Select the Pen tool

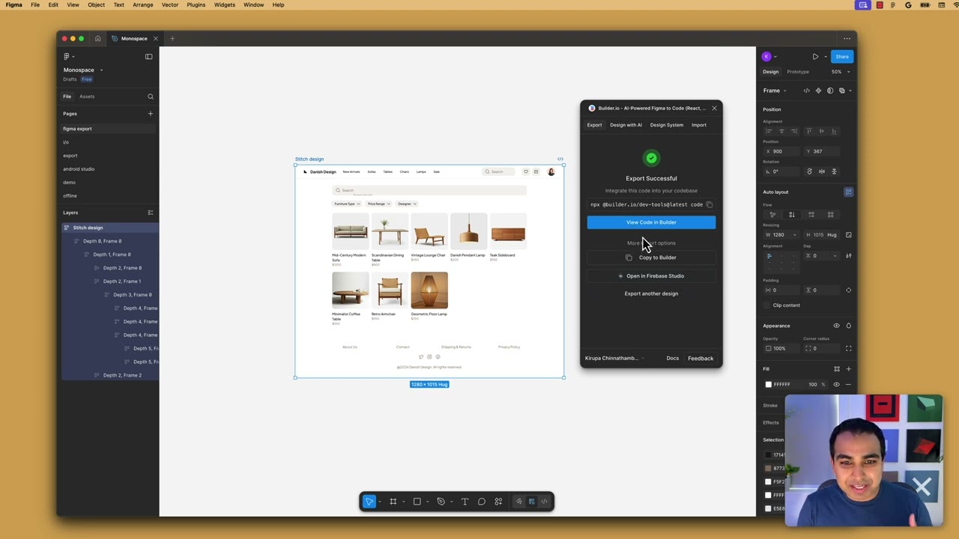441,502
